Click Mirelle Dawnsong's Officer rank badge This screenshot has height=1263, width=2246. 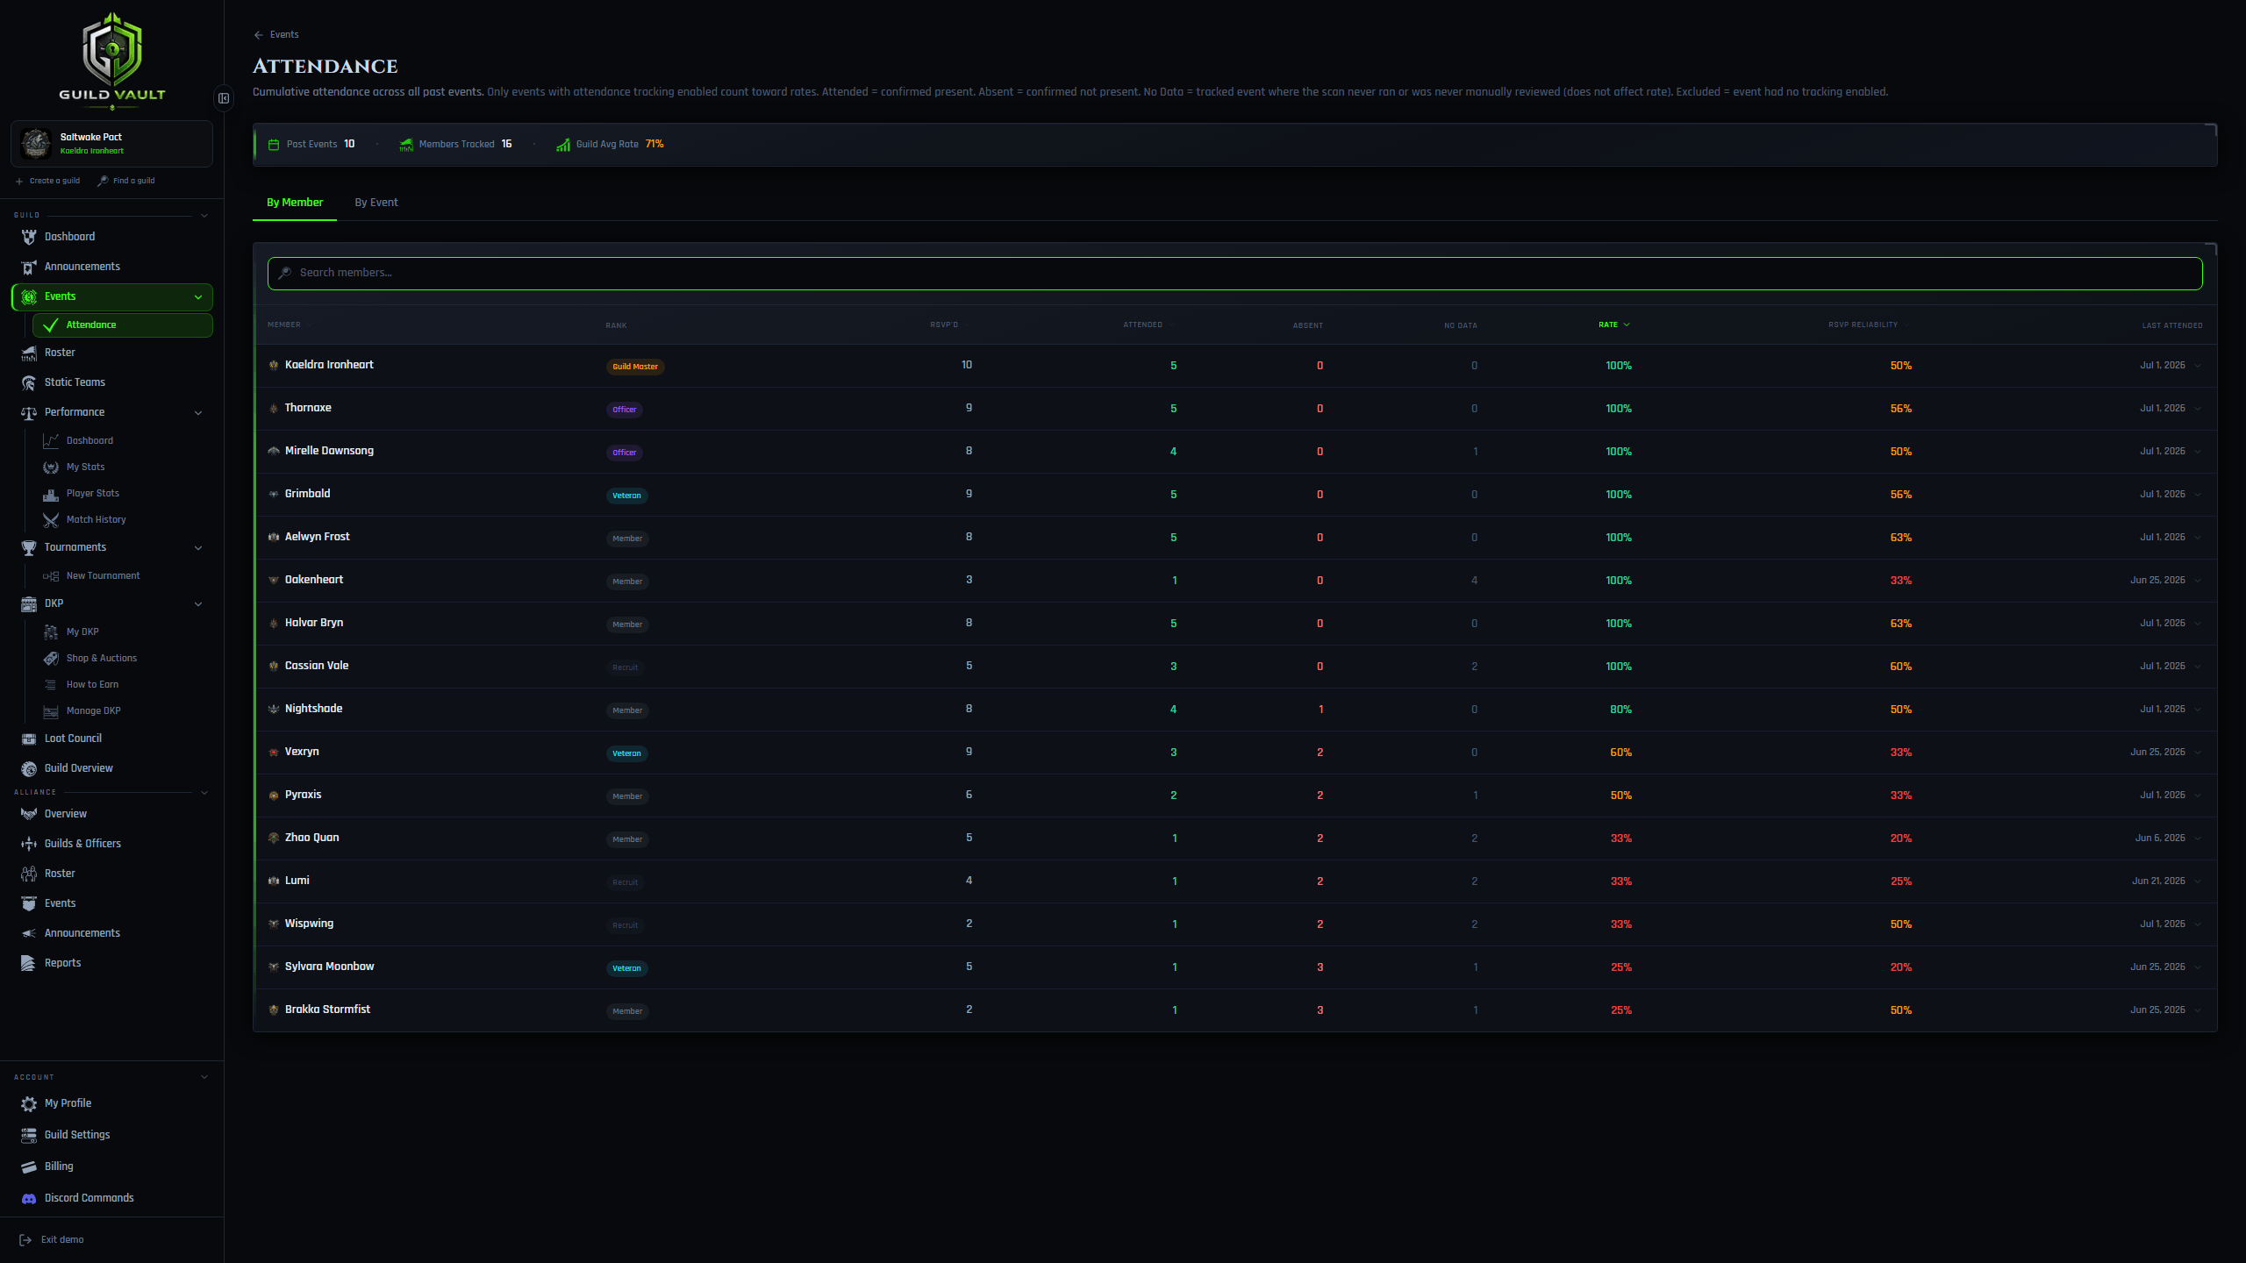pos(625,453)
